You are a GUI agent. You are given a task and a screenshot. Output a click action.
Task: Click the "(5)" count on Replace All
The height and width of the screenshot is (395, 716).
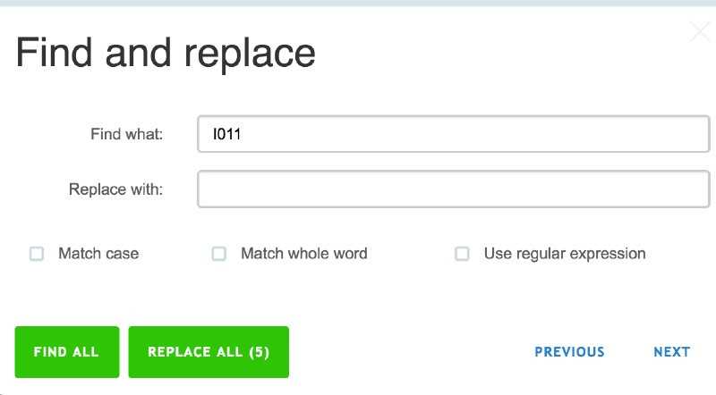click(260, 352)
